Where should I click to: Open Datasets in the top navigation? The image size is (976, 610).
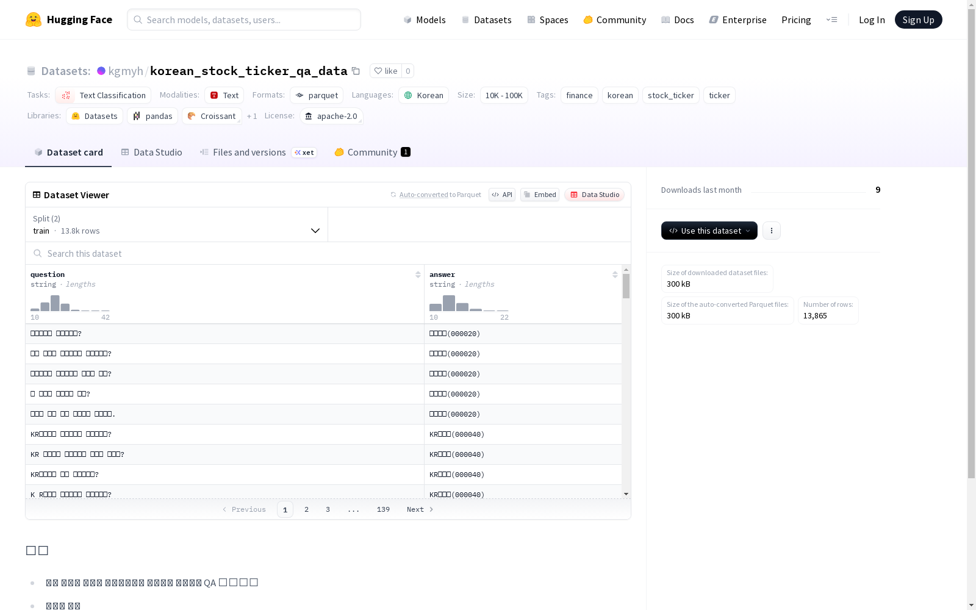pyautogui.click(x=486, y=20)
